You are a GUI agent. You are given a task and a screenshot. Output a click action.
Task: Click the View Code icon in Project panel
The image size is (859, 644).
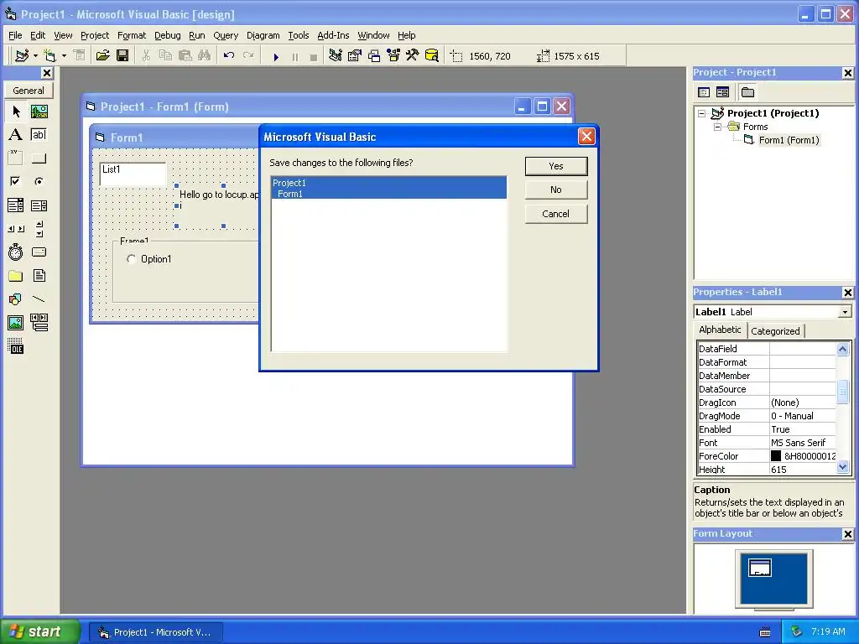coord(704,92)
